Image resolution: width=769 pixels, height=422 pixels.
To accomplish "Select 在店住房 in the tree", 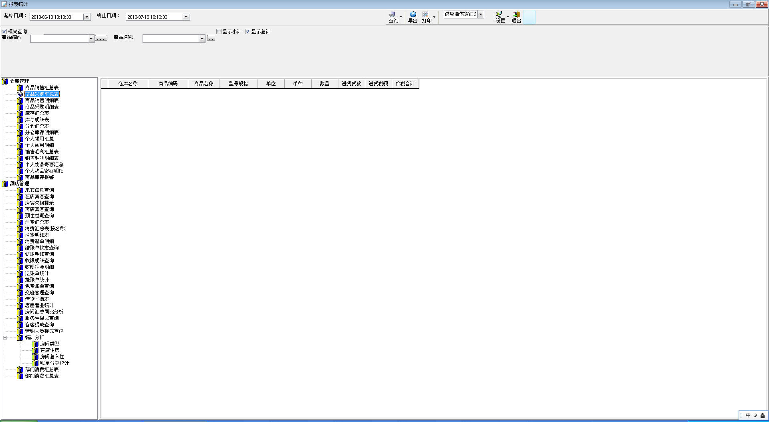I will (x=50, y=350).
